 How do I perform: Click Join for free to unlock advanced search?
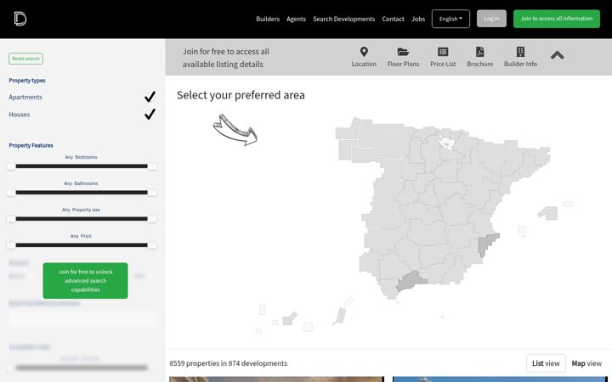pos(85,281)
